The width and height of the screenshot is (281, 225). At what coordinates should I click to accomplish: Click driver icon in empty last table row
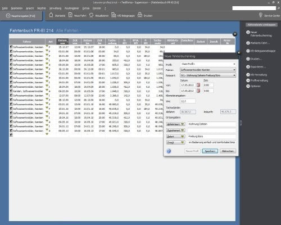point(11,135)
